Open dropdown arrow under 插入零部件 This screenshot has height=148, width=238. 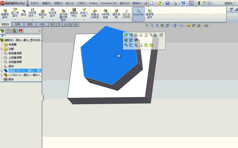[x=15, y=20]
